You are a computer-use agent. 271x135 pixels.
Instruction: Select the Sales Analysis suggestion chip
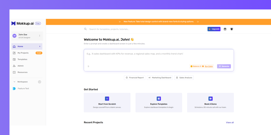click(184, 78)
